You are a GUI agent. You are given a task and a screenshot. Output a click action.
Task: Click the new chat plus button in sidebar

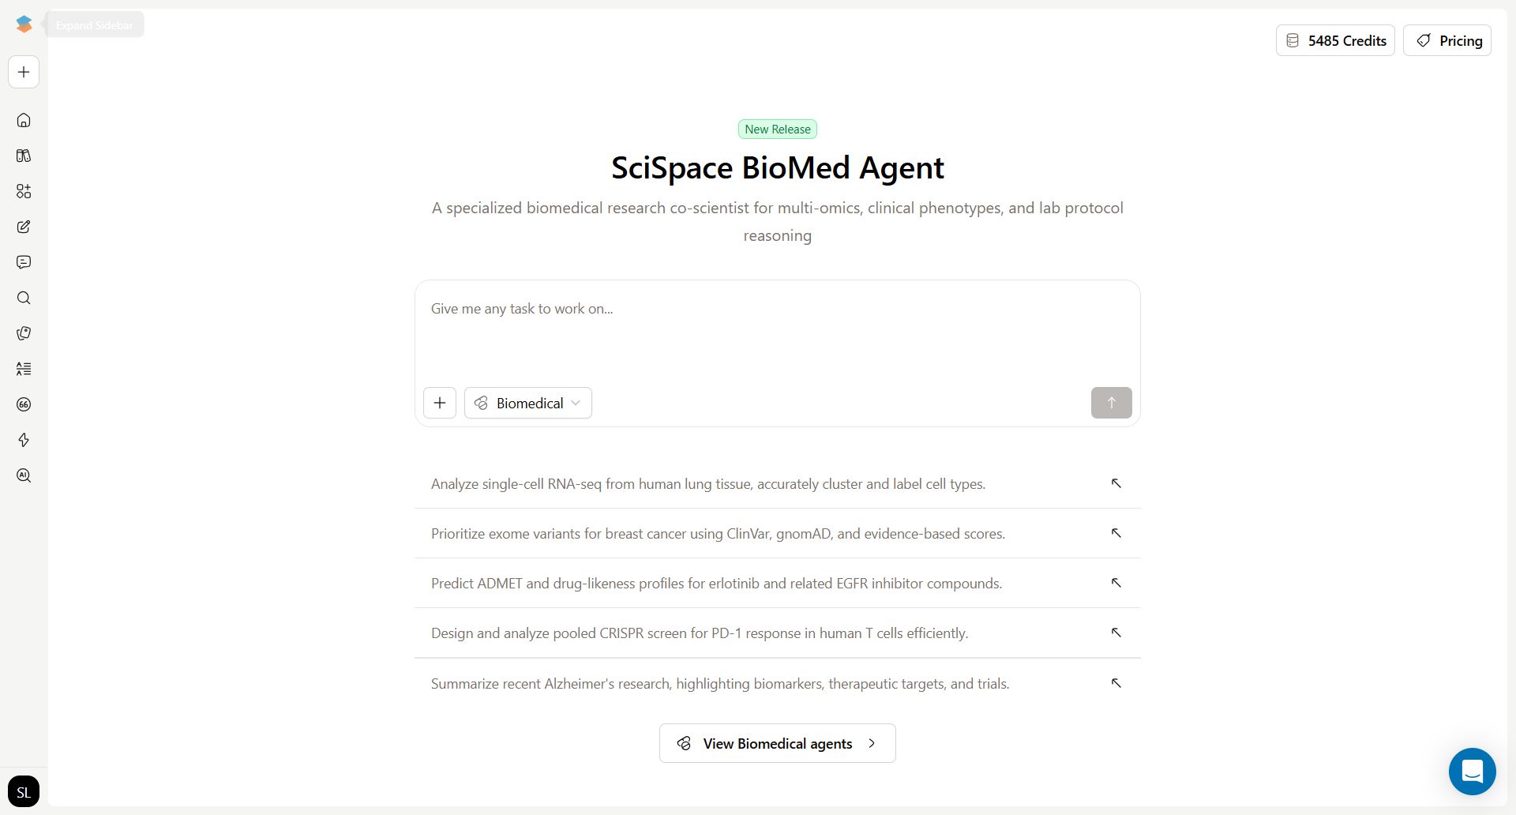(24, 72)
